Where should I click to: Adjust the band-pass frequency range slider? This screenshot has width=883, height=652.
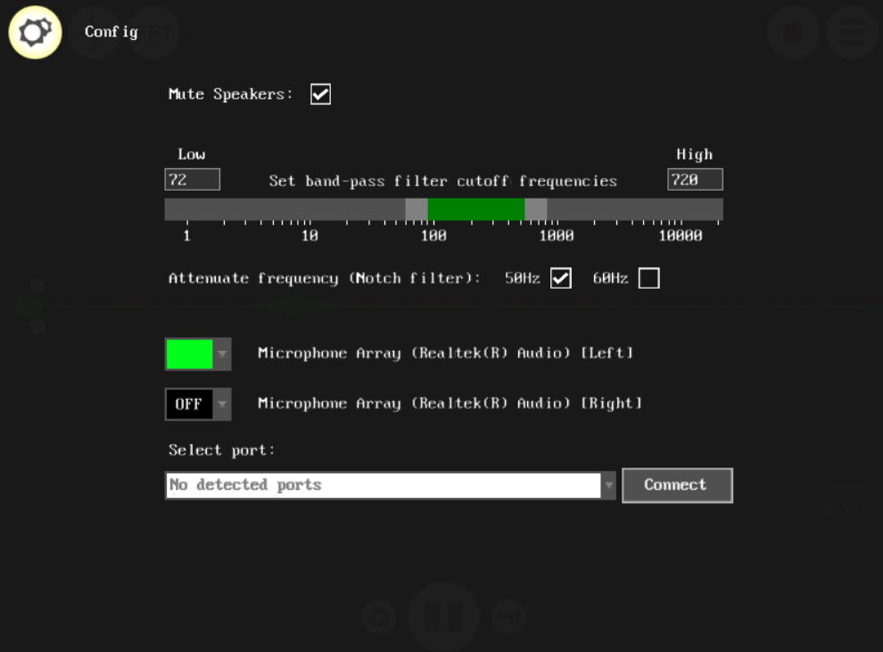point(476,208)
